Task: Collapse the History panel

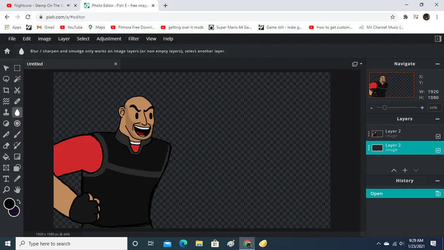Action: [x=437, y=181]
